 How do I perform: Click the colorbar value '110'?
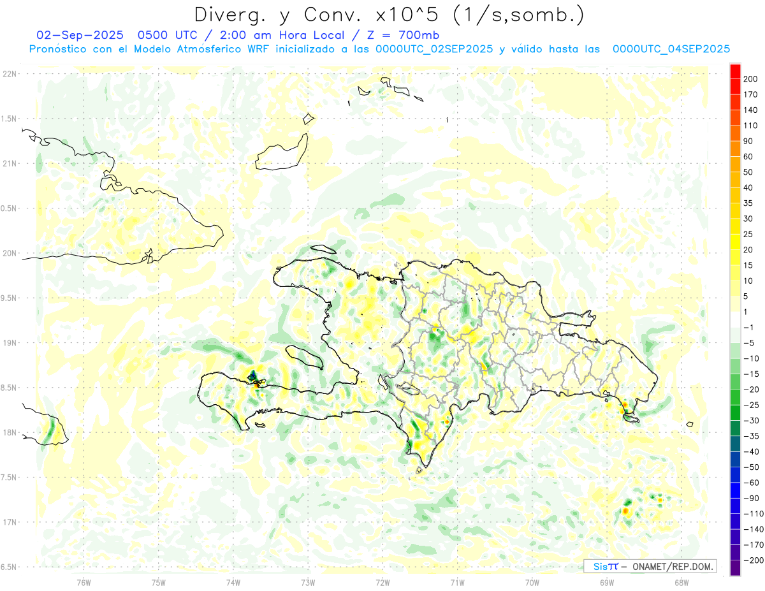coord(751,126)
